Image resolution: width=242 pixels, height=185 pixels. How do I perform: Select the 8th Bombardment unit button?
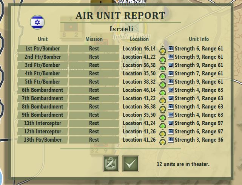coord(43,107)
